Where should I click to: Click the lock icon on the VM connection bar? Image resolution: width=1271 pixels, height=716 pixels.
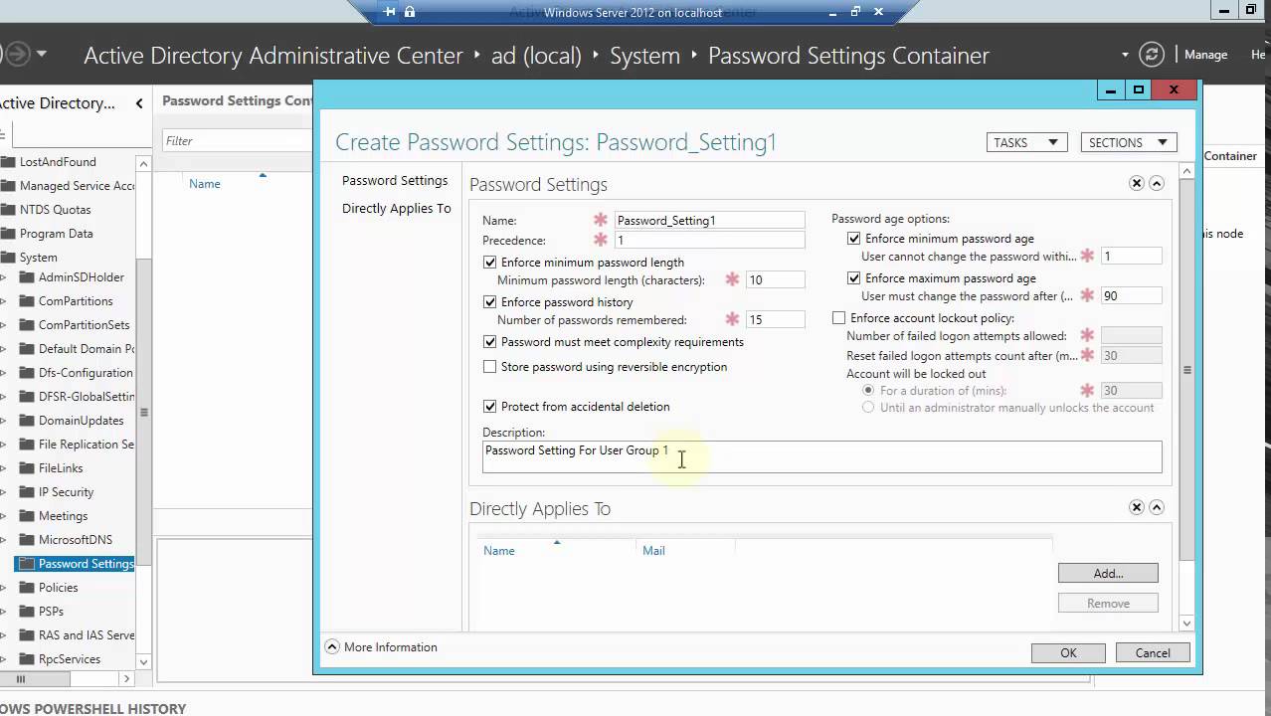coord(410,12)
